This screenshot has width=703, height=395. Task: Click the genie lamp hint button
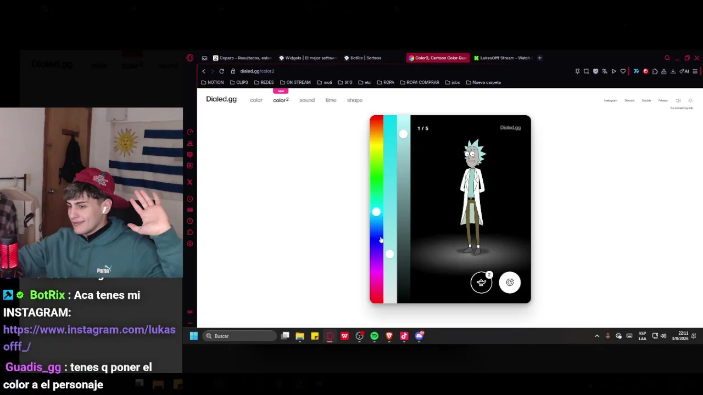point(481,283)
